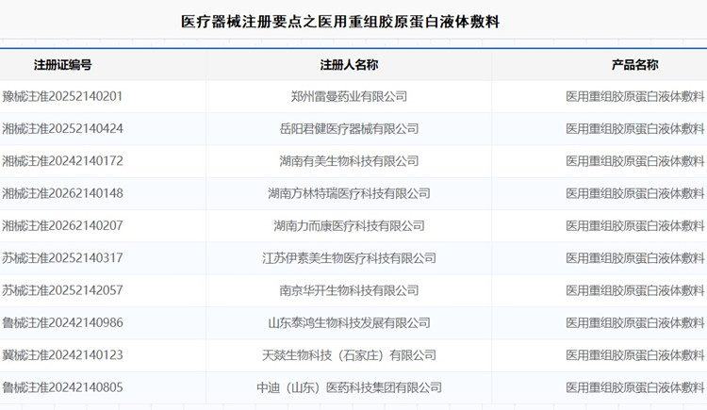
Task: Select registration number 冀械注准20242140123
Action: pos(62,355)
